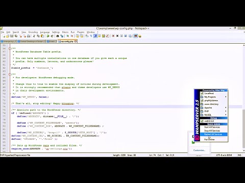Click the Close All toolbar icon
Viewport: 245px width, 183px height.
(x=24, y=36)
